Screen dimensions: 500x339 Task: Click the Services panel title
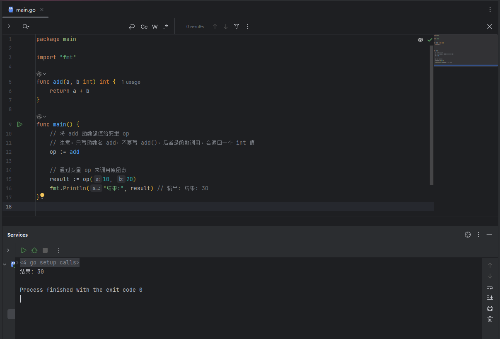(18, 235)
